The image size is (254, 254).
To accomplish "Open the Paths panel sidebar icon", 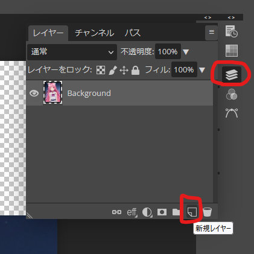I will (232, 113).
